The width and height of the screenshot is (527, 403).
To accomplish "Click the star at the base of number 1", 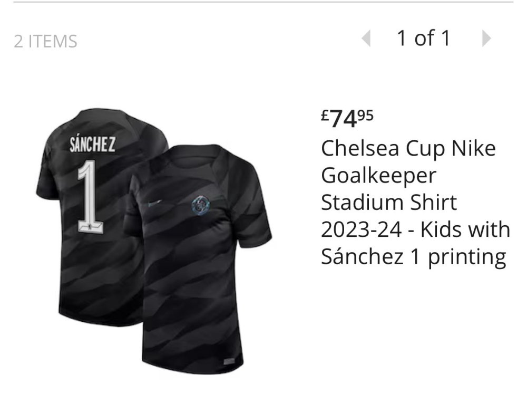I will point(90,227).
